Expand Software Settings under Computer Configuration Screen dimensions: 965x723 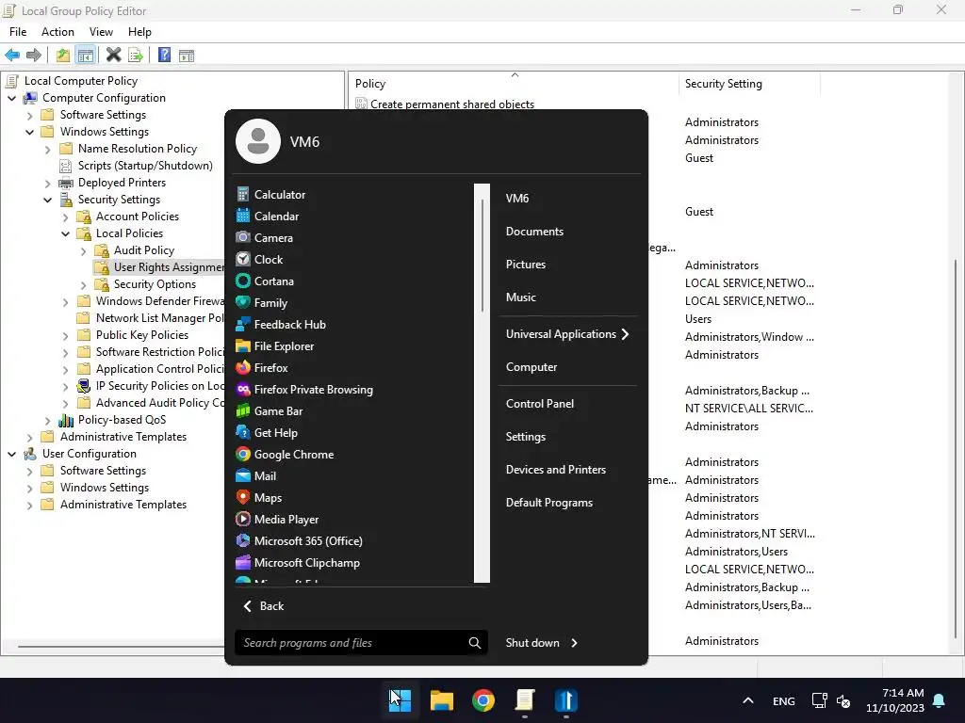tap(29, 115)
